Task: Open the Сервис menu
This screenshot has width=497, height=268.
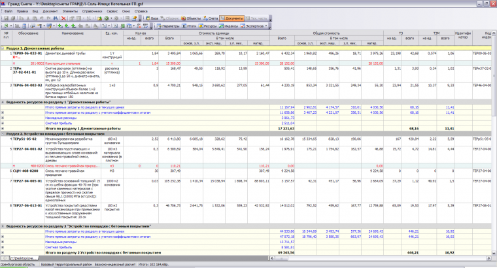Action: point(111,12)
